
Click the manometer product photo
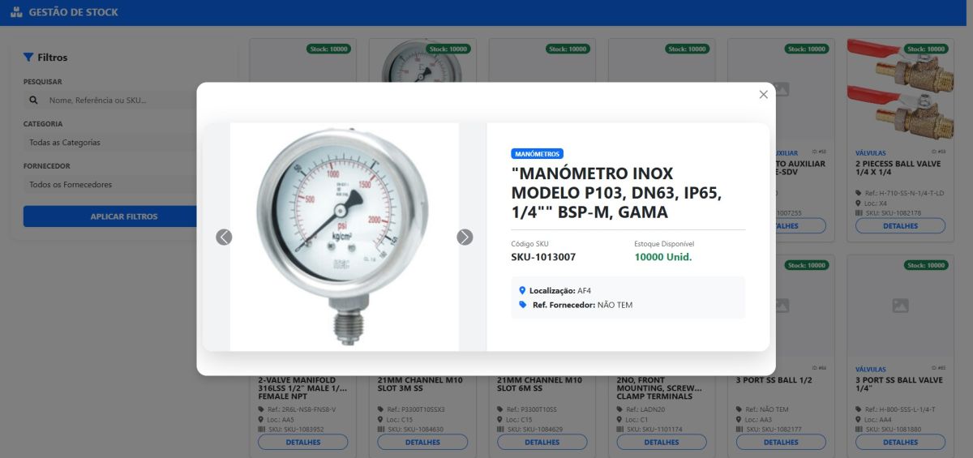coord(345,237)
